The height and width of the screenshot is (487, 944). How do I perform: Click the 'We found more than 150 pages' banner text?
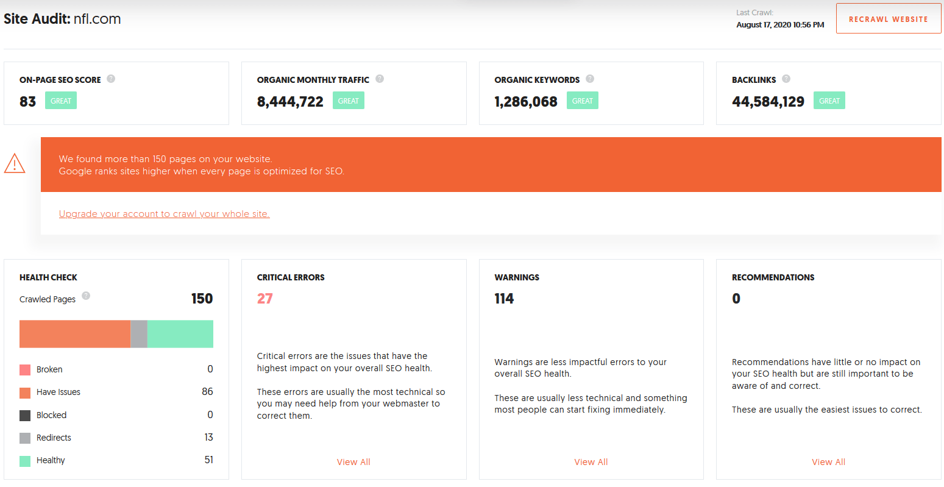tap(165, 159)
